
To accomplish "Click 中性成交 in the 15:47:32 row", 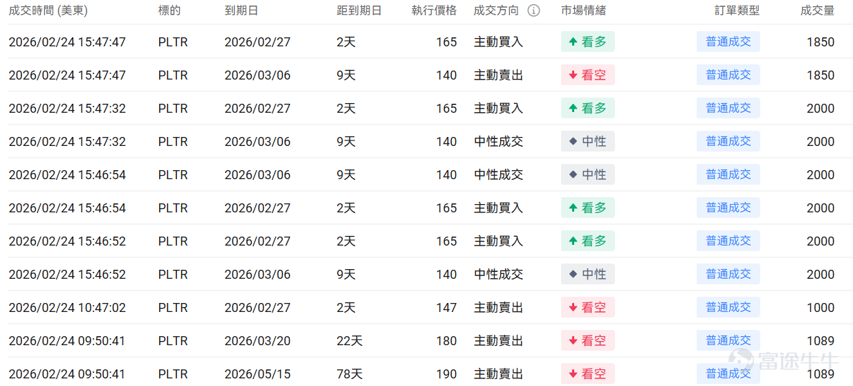I will click(498, 141).
